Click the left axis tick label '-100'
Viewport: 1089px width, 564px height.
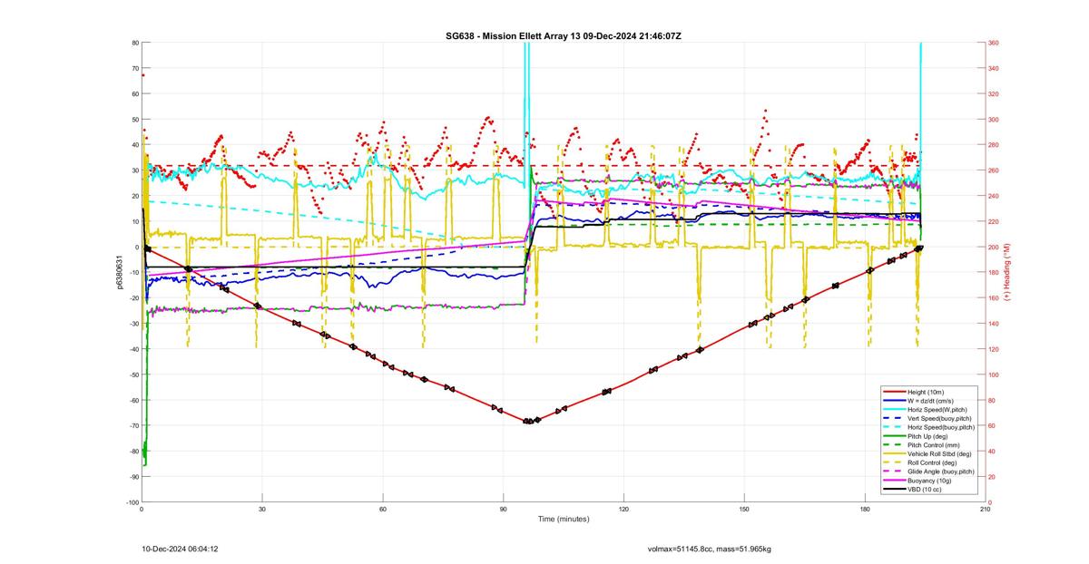[132, 502]
